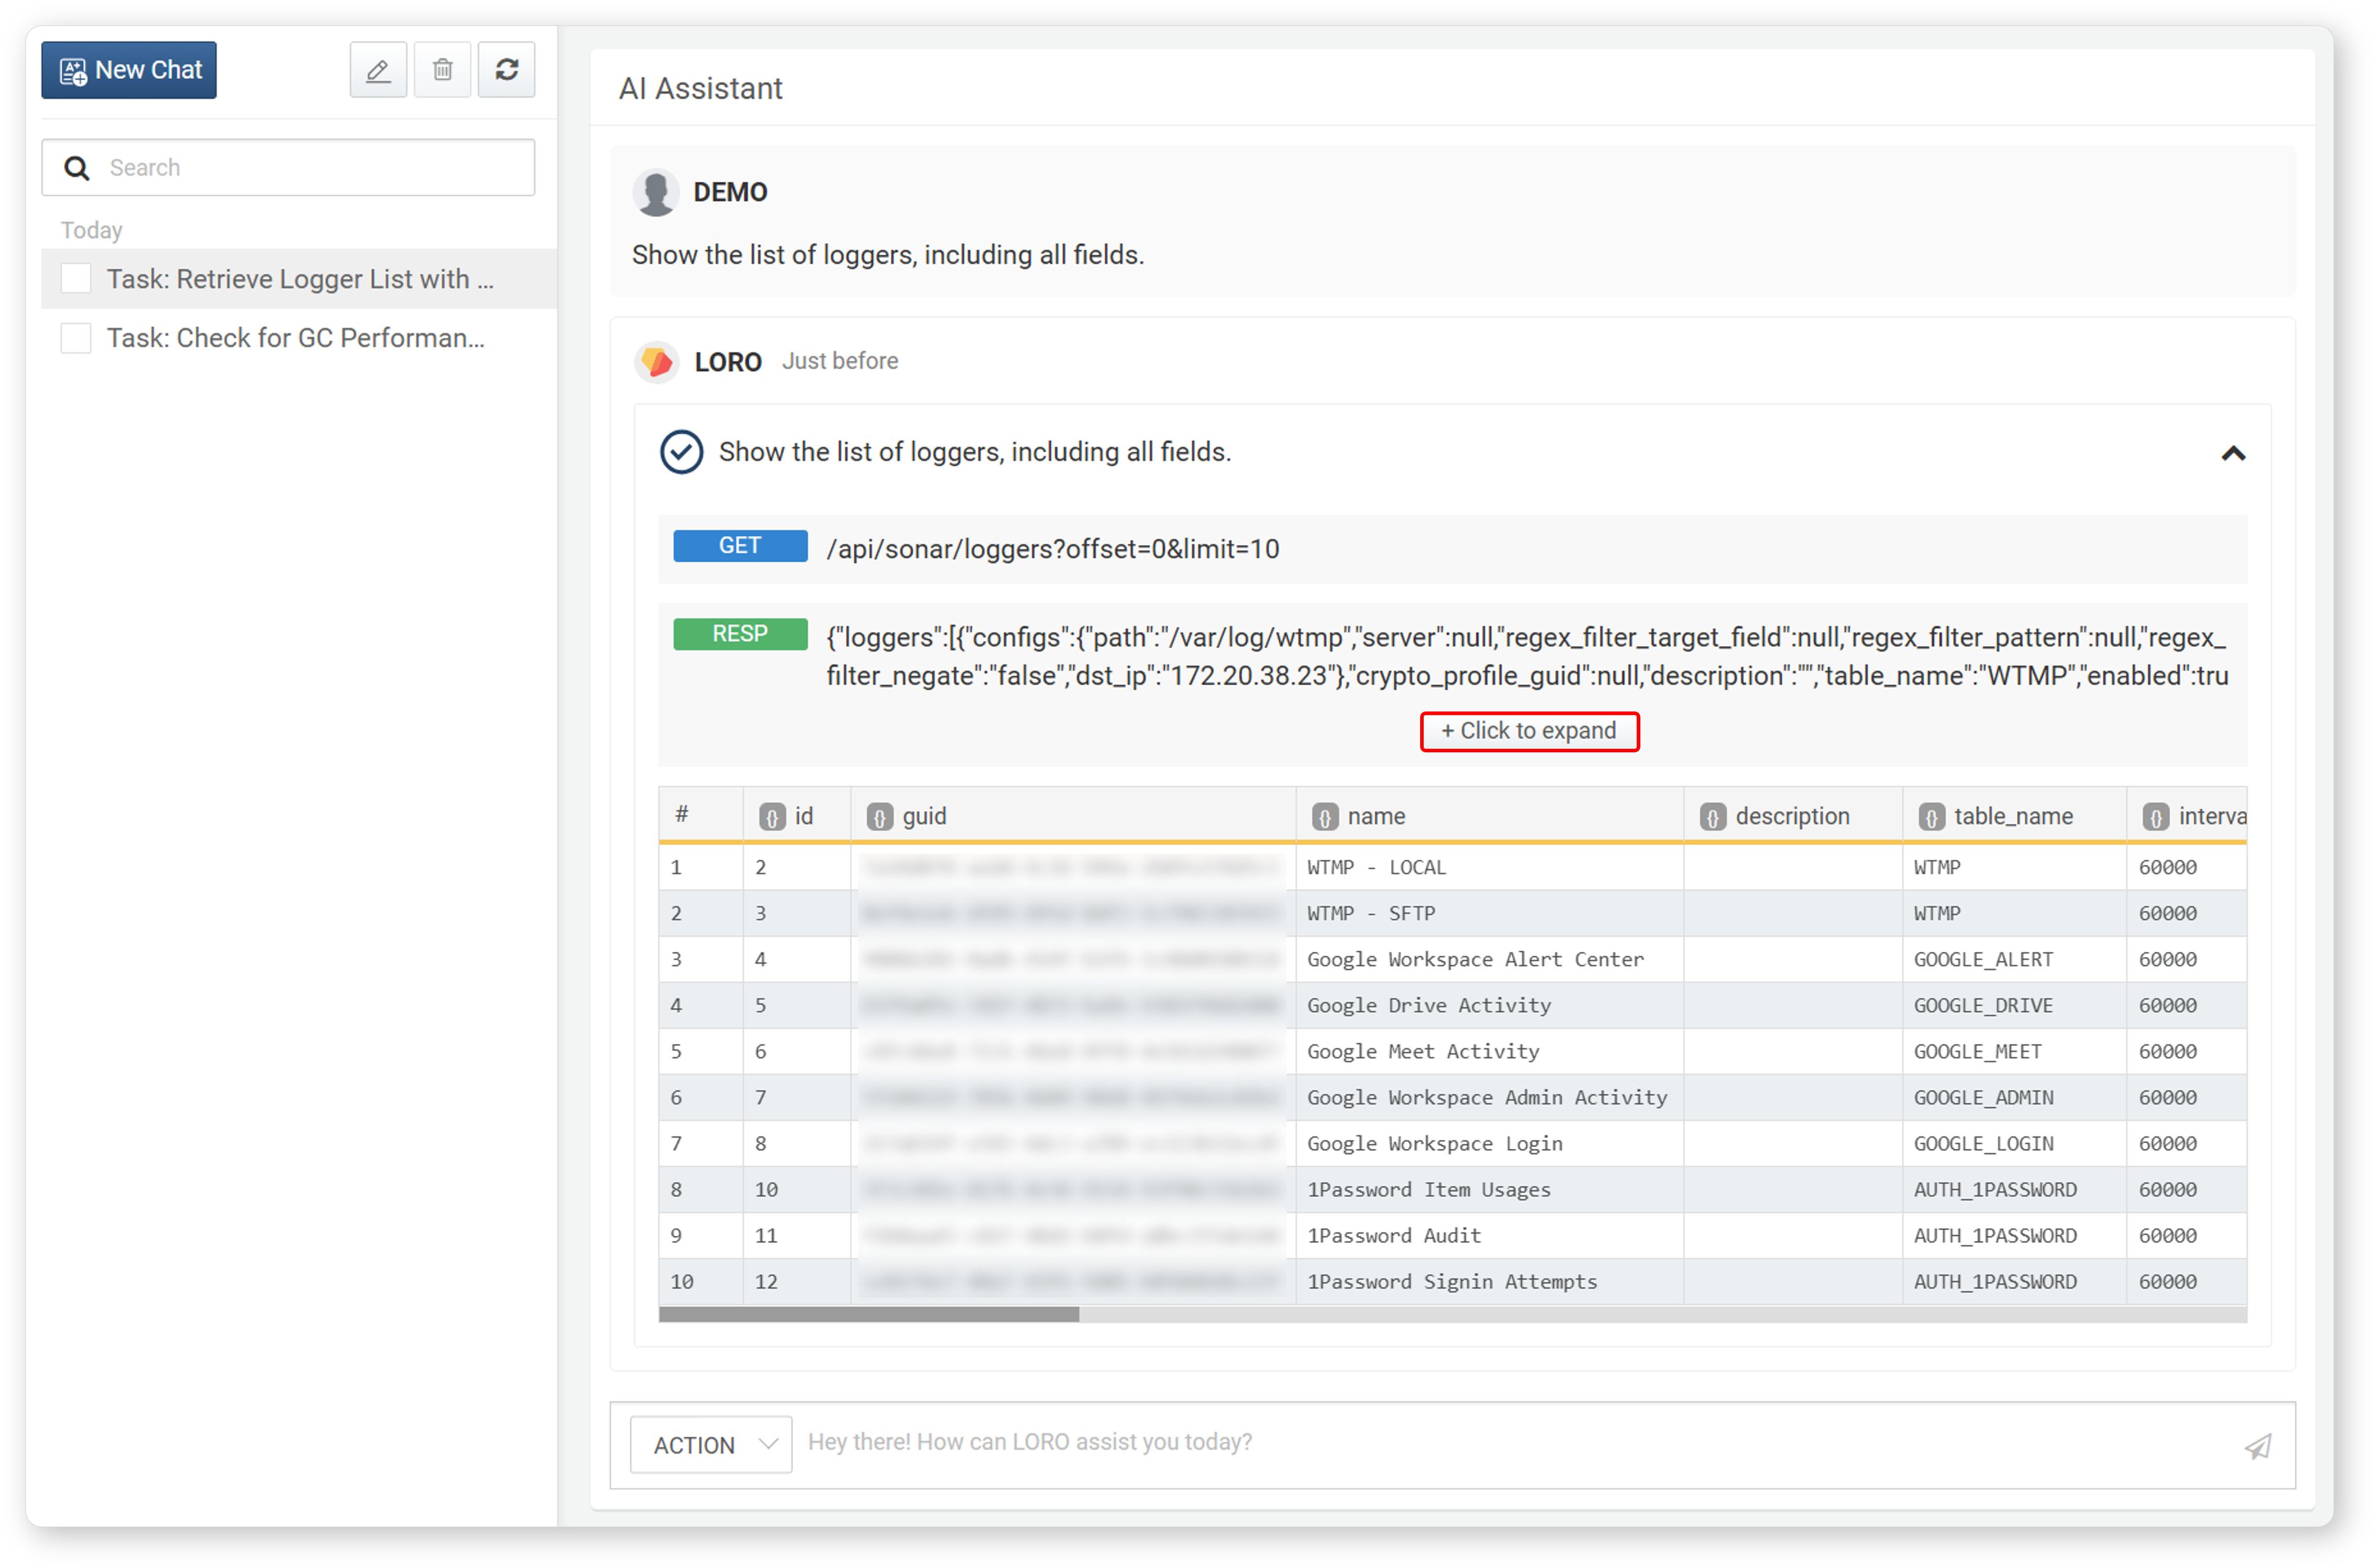Check the box for Retrieve Logger List task
The height and width of the screenshot is (1568, 2375).
point(76,278)
